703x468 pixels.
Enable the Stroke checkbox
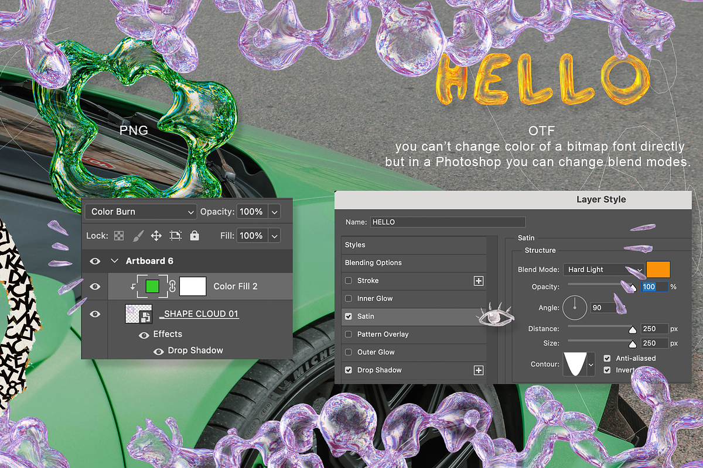click(349, 281)
